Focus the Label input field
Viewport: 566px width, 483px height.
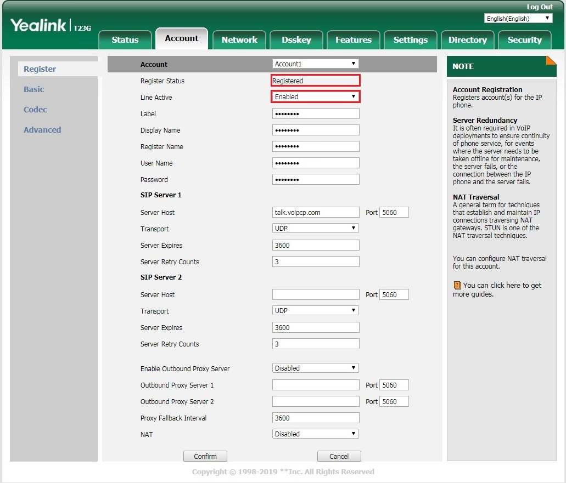tap(316, 113)
